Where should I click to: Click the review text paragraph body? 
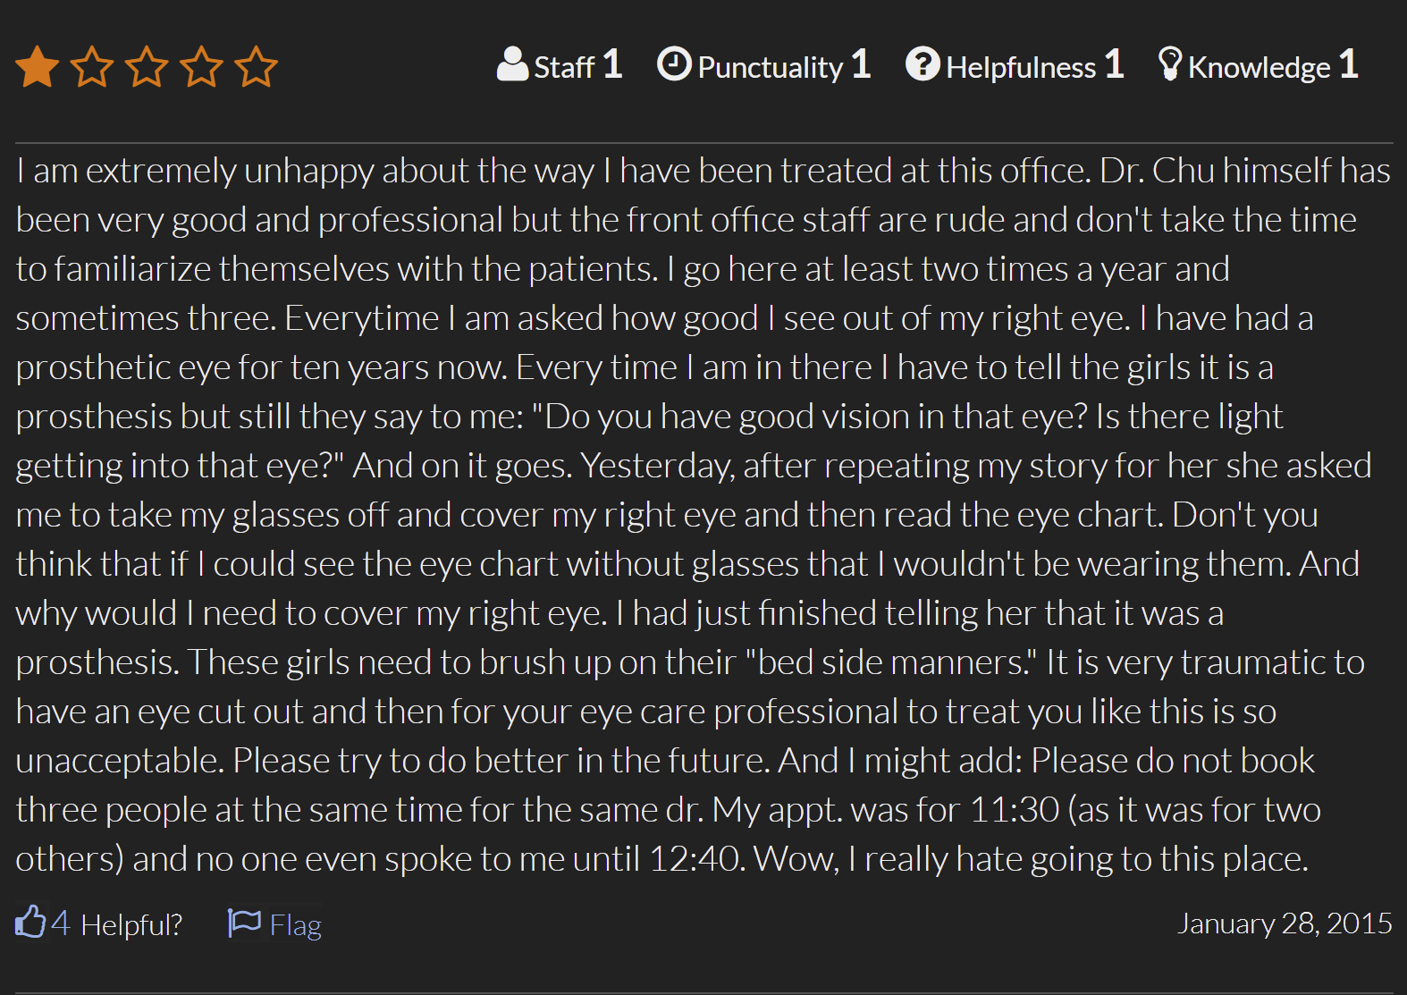[703, 514]
